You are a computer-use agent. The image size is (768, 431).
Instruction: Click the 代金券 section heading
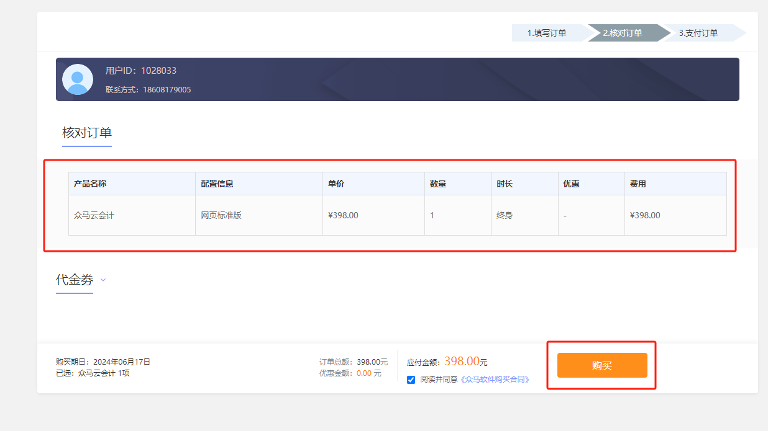75,280
